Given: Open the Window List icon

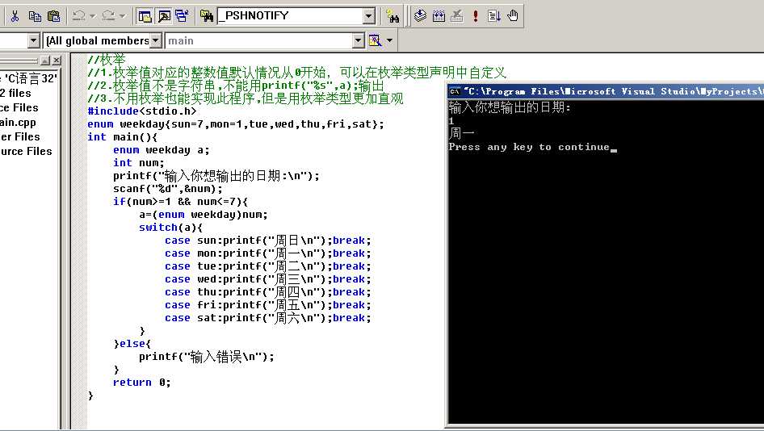Looking at the screenshot, I should pyautogui.click(x=182, y=16).
